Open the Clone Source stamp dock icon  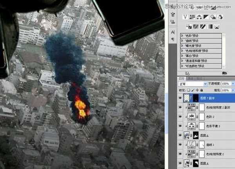coord(173,22)
